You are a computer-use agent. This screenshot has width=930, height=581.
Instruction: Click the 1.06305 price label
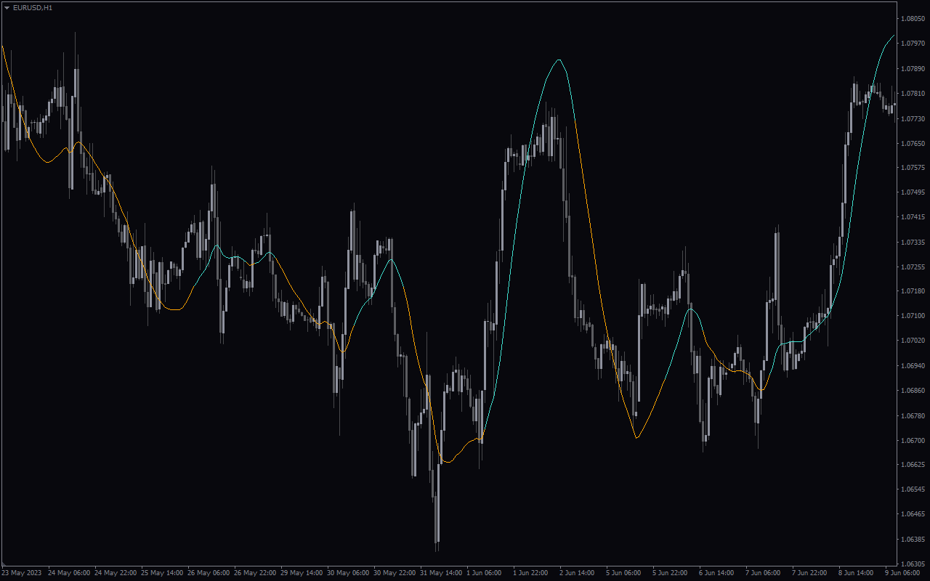913,564
